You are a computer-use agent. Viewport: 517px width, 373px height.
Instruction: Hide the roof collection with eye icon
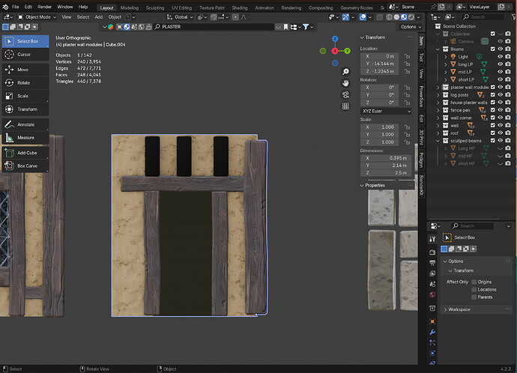[500, 133]
